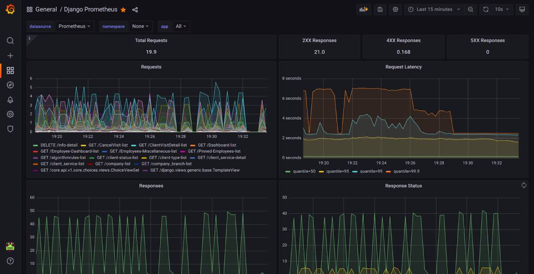The height and width of the screenshot is (274, 534).
Task: Click the 4XX Responses value 0.168
Action: (x=403, y=52)
